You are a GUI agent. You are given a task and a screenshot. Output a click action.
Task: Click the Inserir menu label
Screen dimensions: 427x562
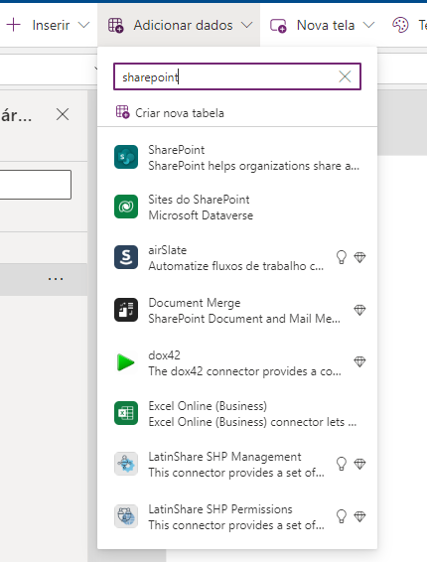tap(51, 26)
